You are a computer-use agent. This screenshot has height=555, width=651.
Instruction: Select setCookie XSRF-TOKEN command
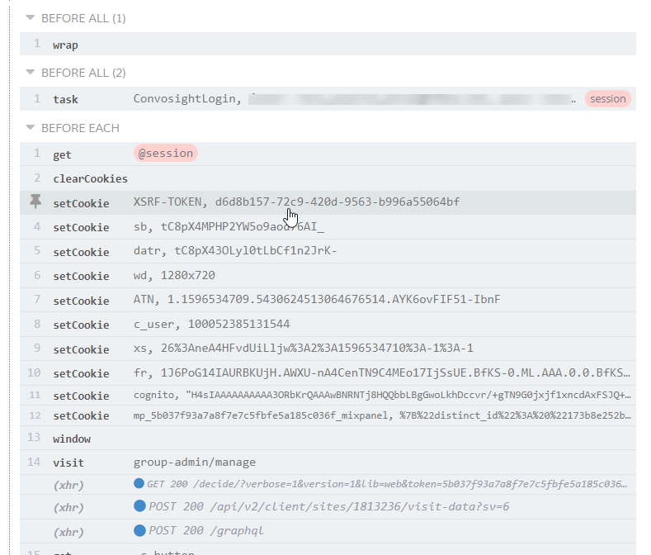click(x=328, y=202)
